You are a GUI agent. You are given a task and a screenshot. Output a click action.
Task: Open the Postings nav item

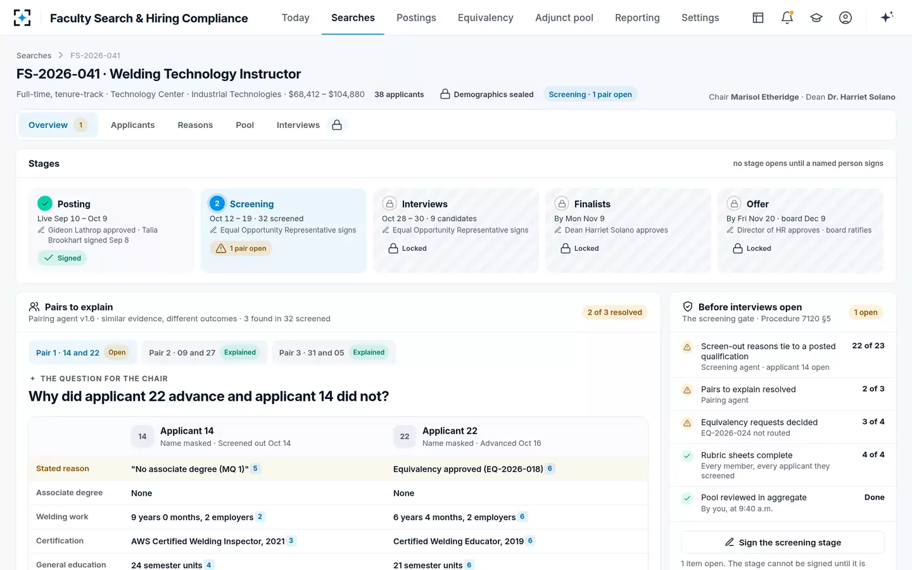coord(416,18)
